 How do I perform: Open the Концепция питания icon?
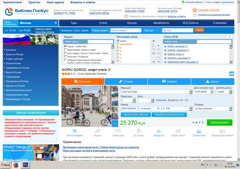pos(222,131)
